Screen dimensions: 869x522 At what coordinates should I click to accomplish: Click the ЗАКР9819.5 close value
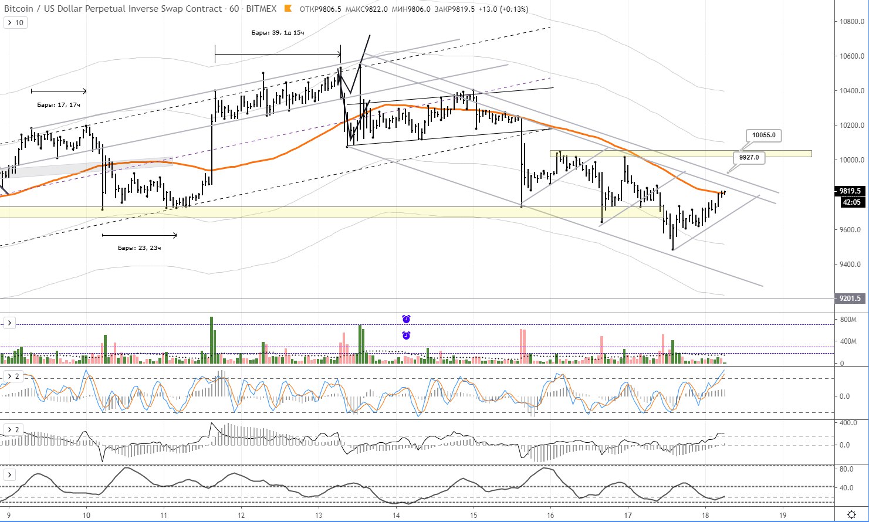pos(455,9)
